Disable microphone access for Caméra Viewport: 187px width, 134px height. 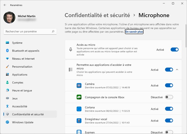169,85
